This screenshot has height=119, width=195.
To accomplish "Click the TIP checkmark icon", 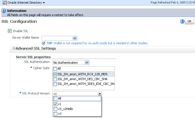I will click(43, 43).
